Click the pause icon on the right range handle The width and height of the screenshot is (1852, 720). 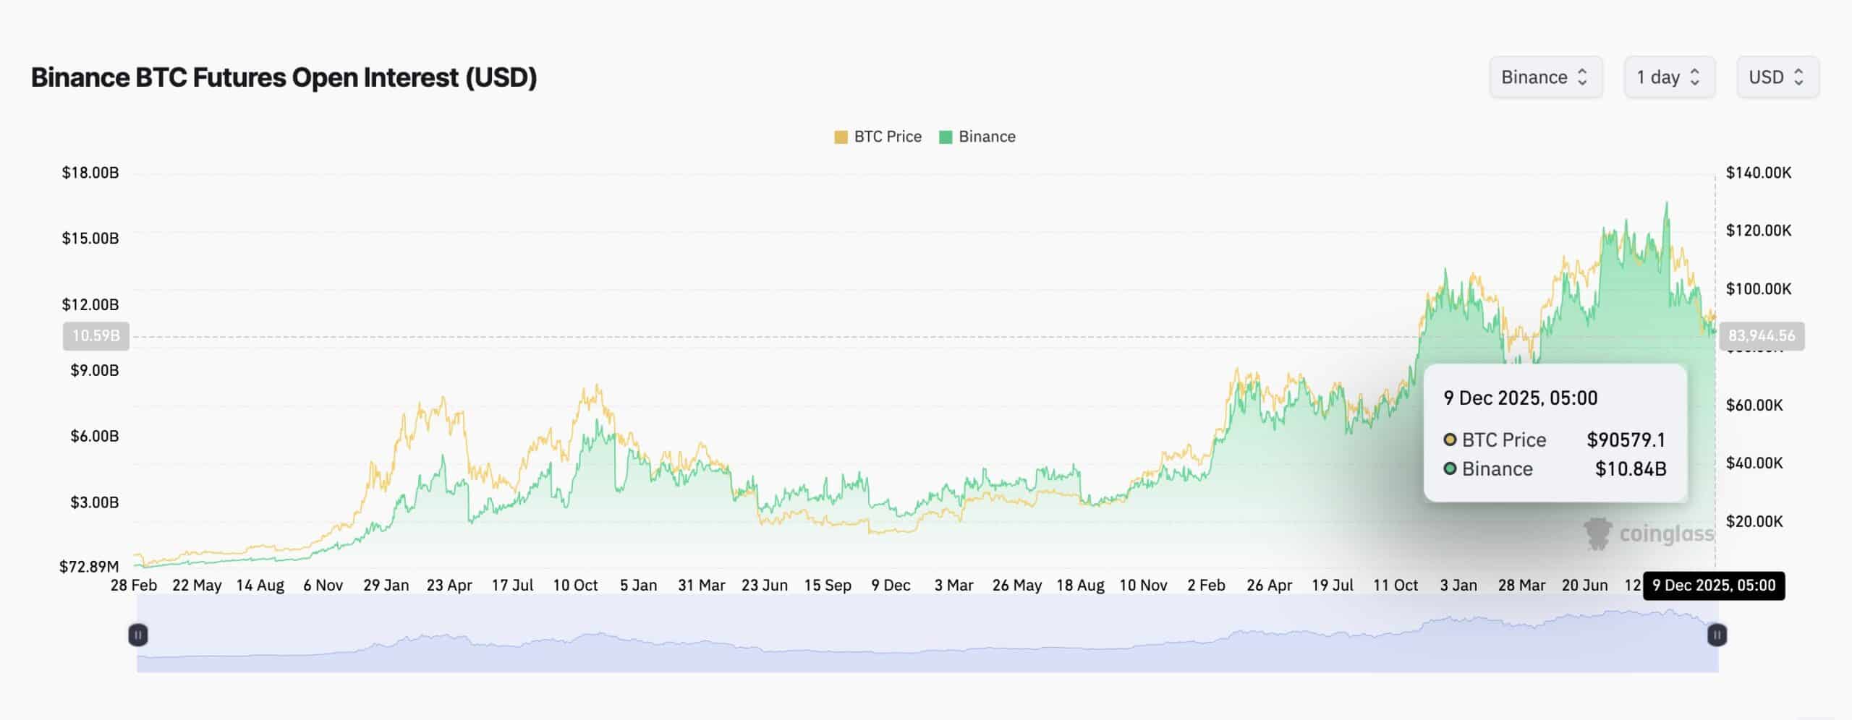[1717, 635]
